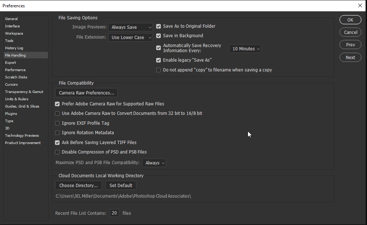Toggle Save in Background
Viewport: 367px width, 225px height.
(158, 36)
